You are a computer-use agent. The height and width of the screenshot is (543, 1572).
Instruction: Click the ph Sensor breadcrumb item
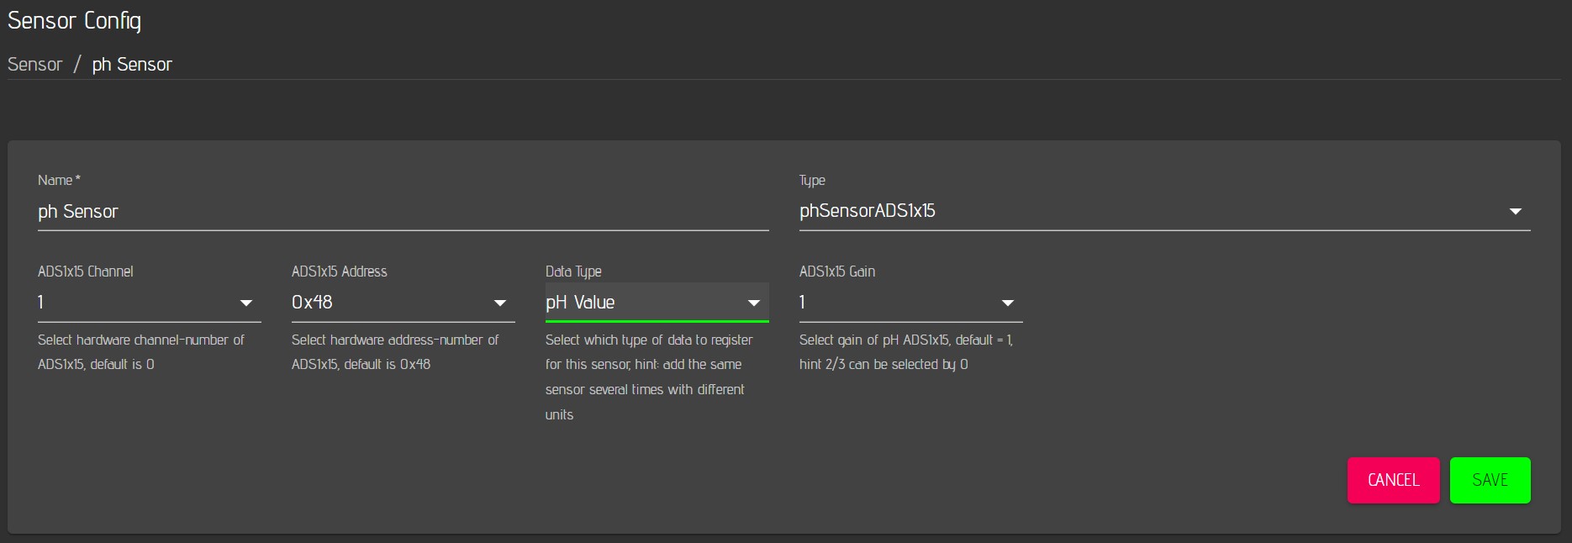pos(132,65)
